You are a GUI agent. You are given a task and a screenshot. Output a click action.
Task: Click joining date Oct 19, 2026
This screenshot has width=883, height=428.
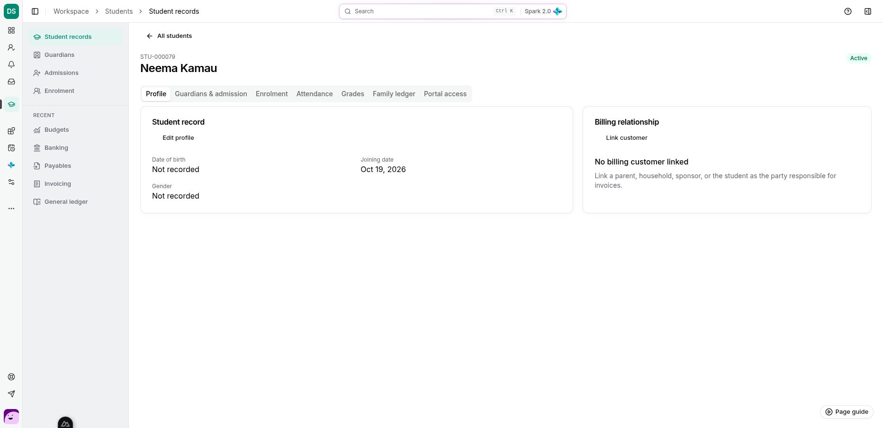pyautogui.click(x=383, y=170)
